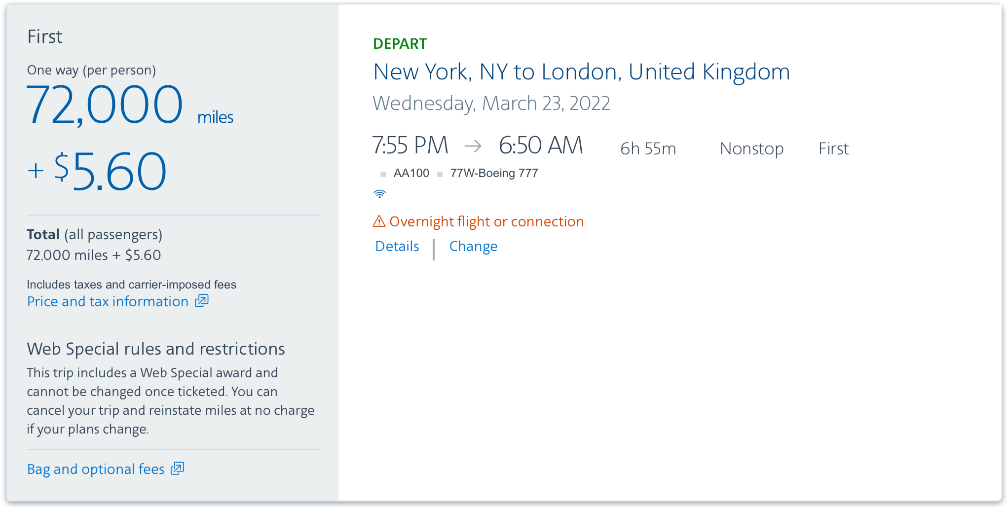This screenshot has height=507, width=1007.
Task: Click the arrow icon between departure and arrival times
Action: point(472,145)
